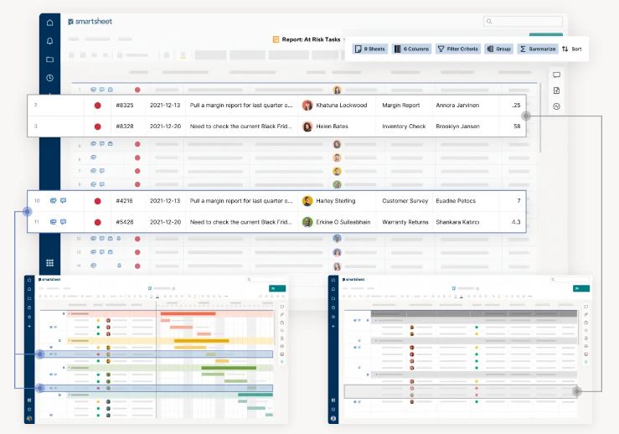Open conversations panel in right rail
Image resolution: width=619 pixels, height=434 pixels.
(x=557, y=75)
